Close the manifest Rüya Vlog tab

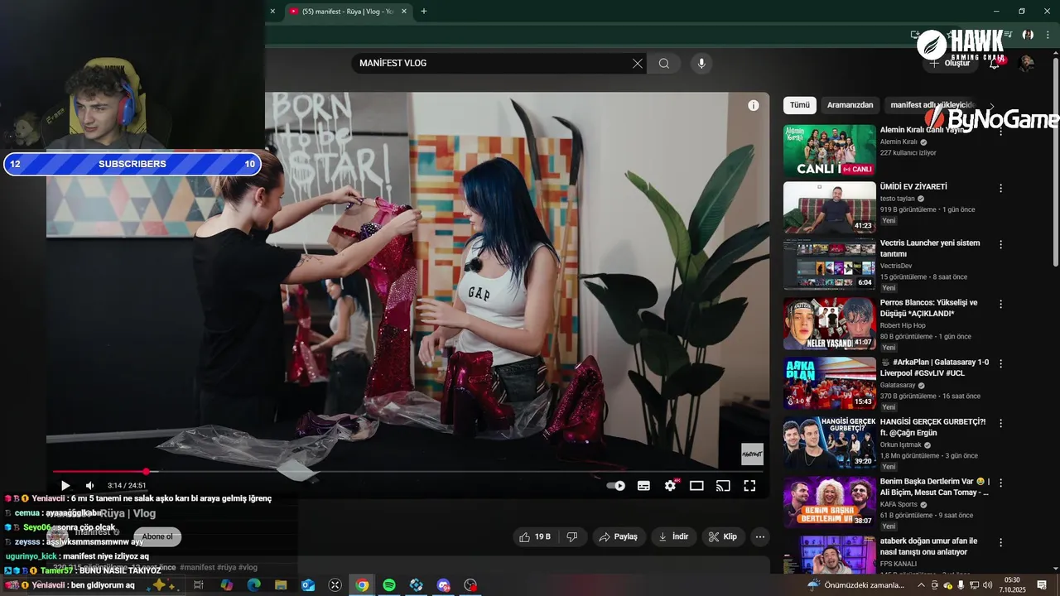404,12
